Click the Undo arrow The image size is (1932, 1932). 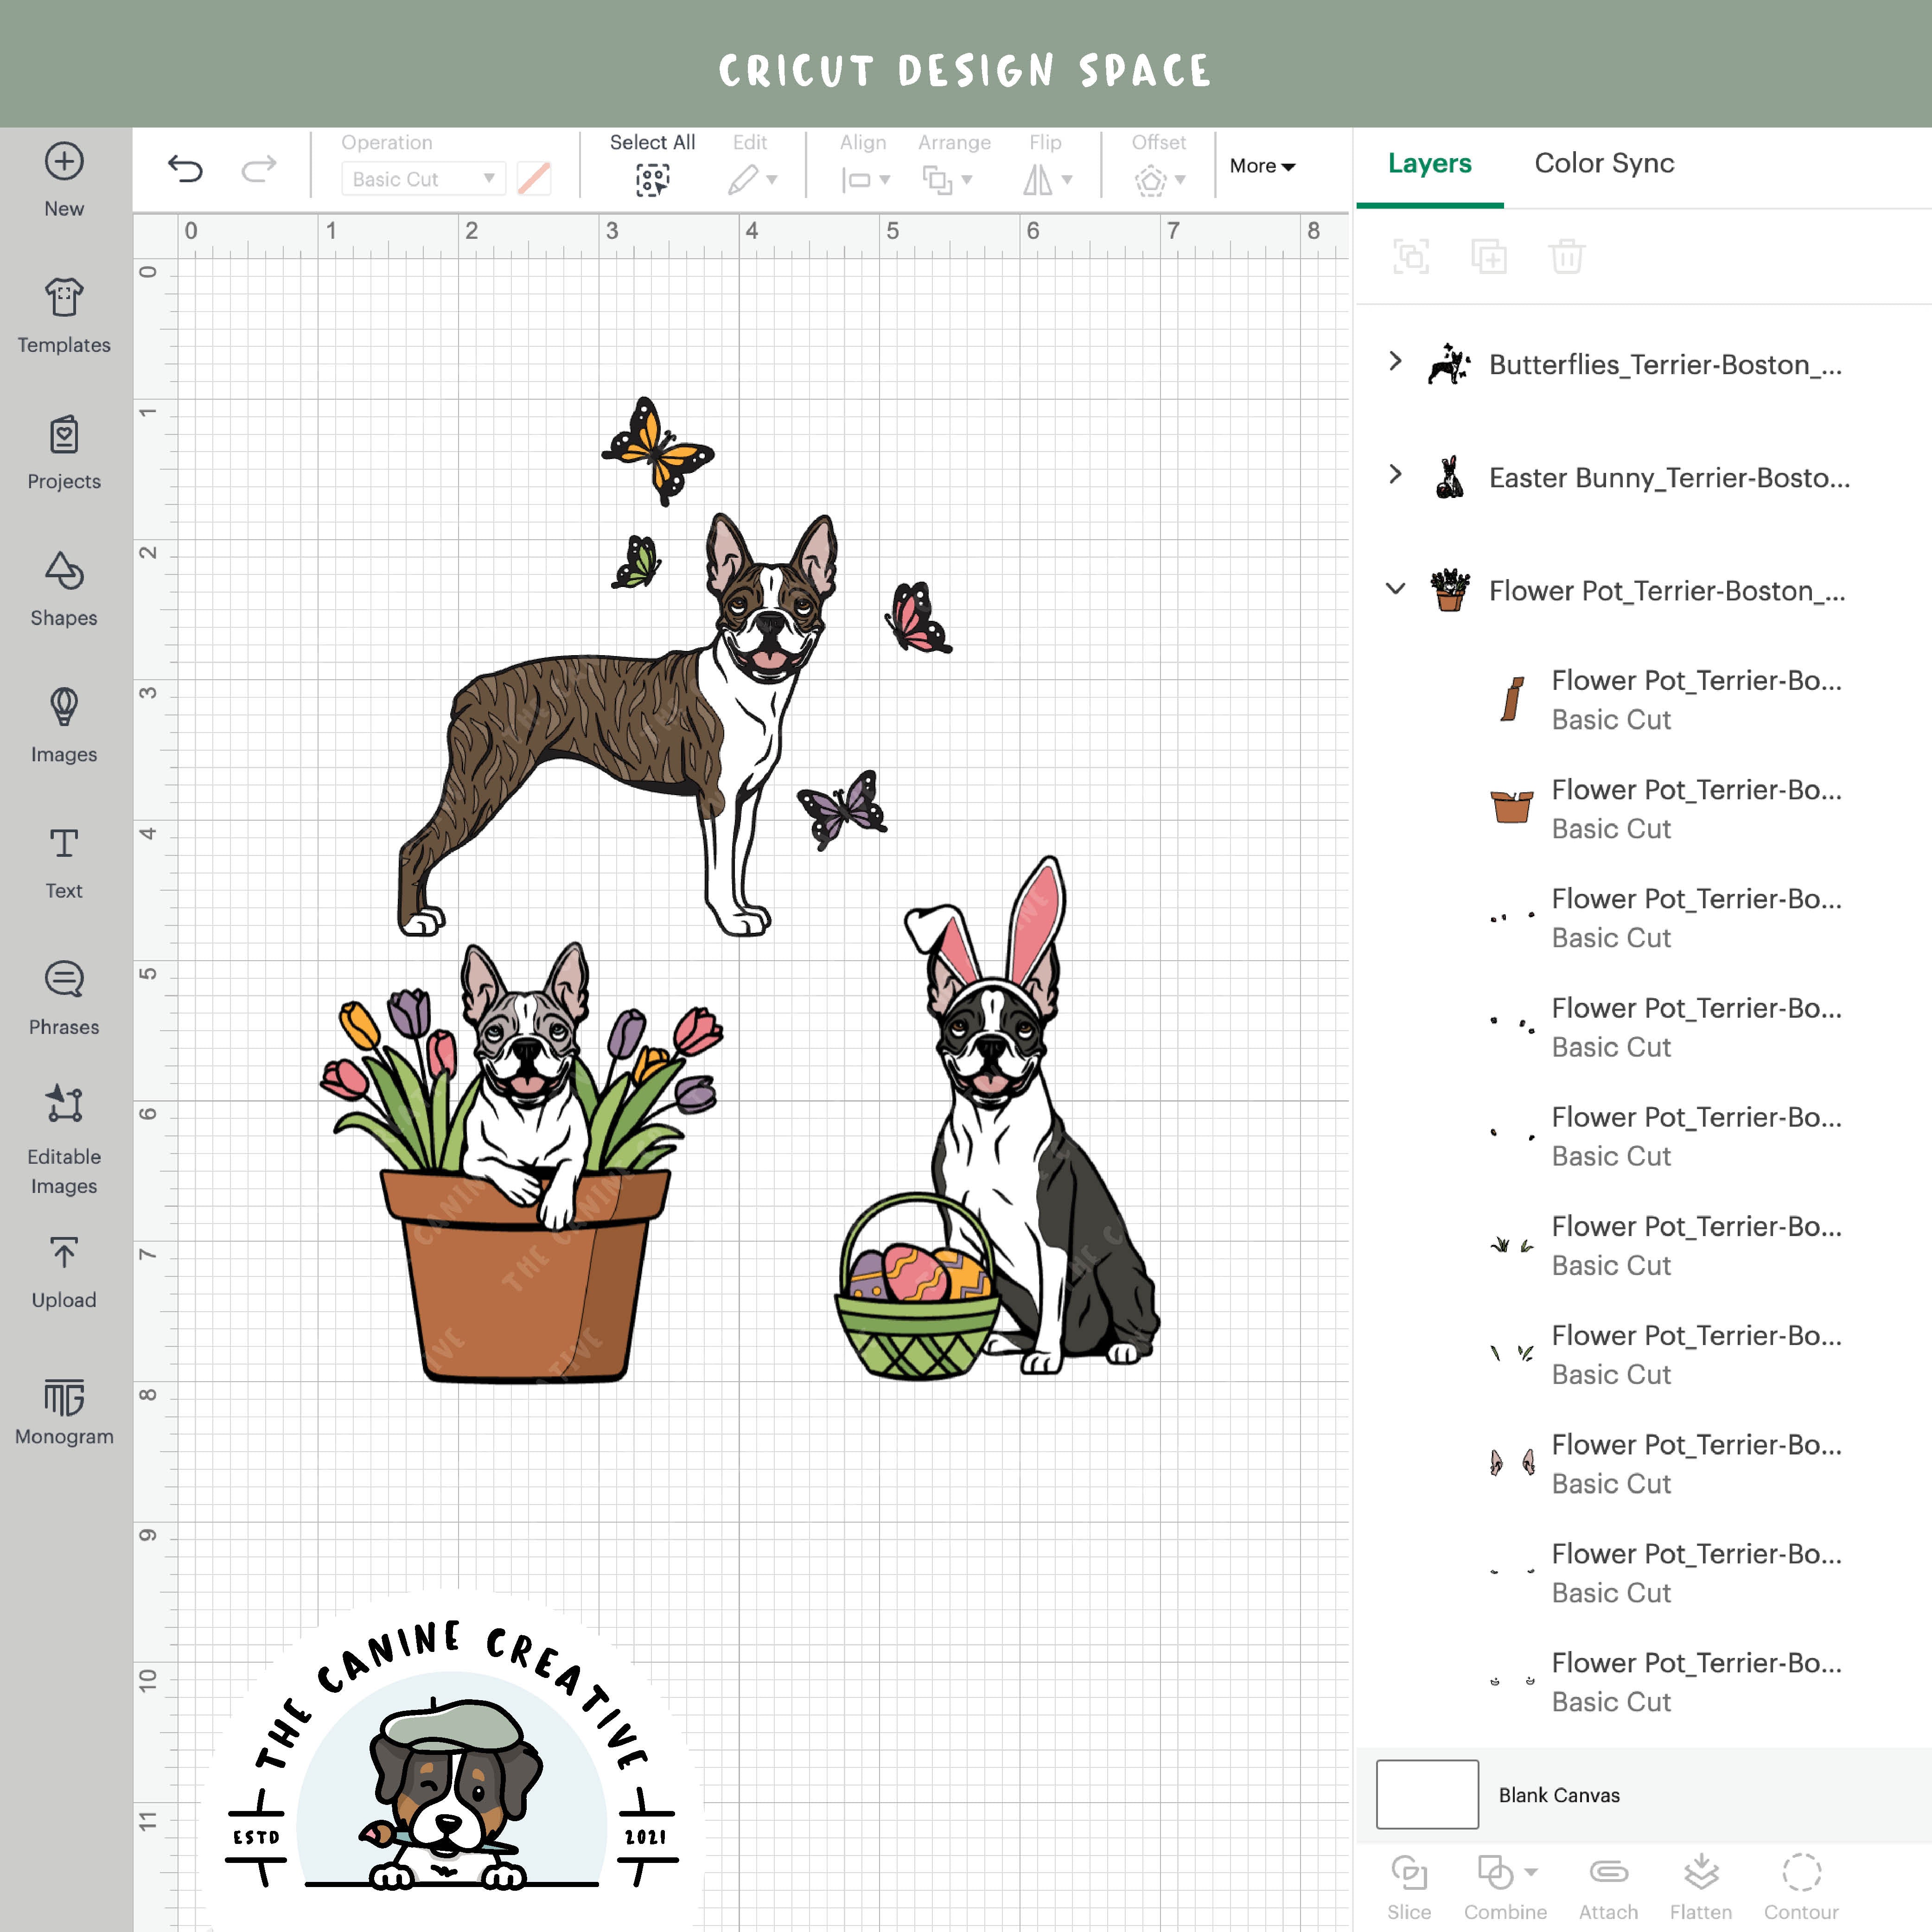coord(186,168)
